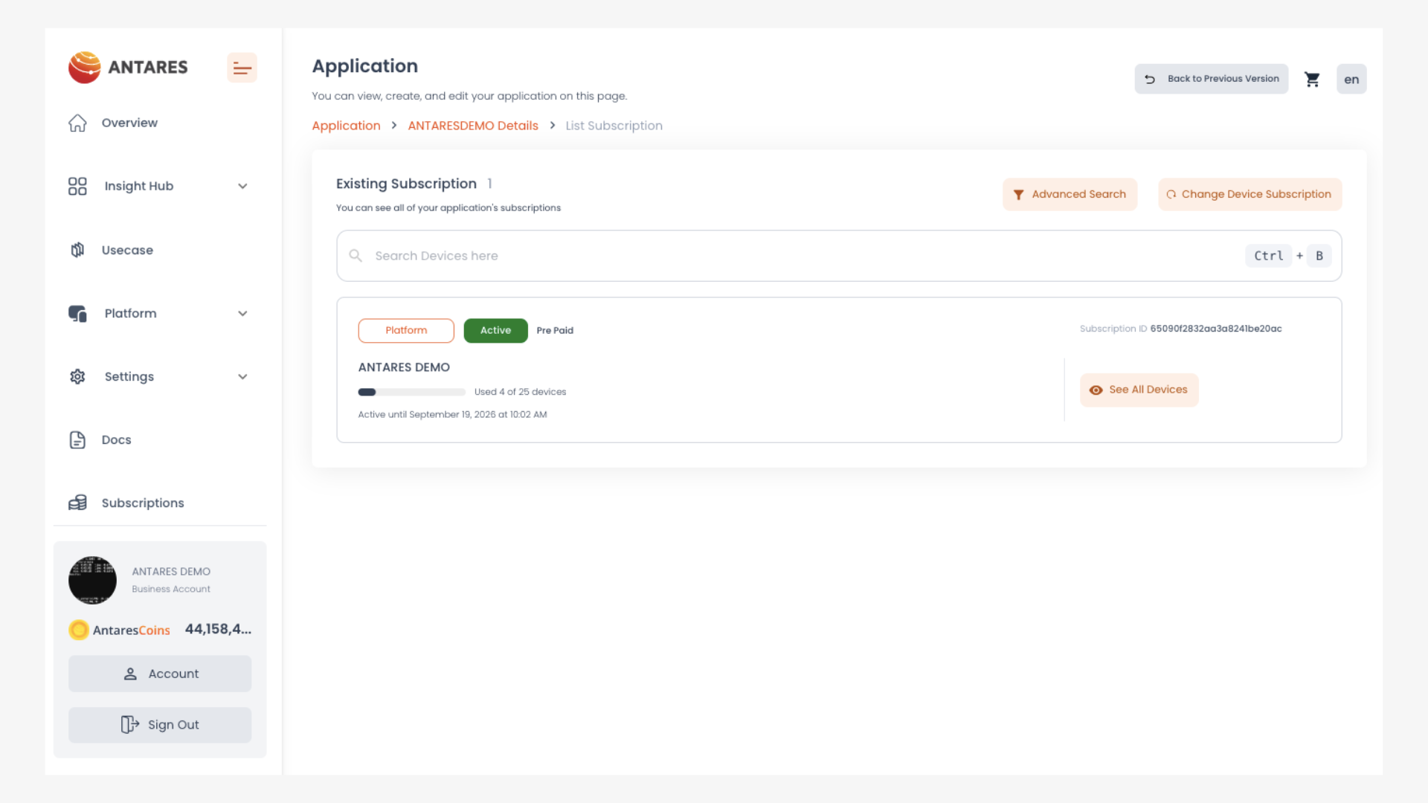Collapse sidebar with the hamburger menu icon
Screen dimensions: 1428x803
click(x=242, y=68)
